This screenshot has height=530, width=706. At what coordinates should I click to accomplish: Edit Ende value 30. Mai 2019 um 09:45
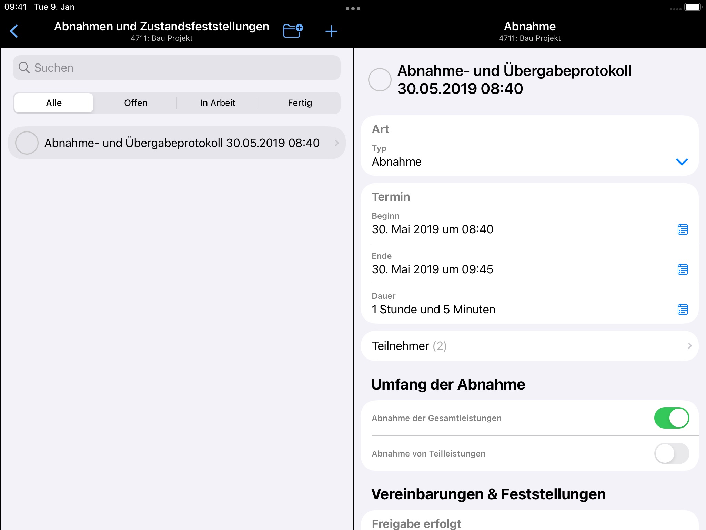(x=432, y=269)
